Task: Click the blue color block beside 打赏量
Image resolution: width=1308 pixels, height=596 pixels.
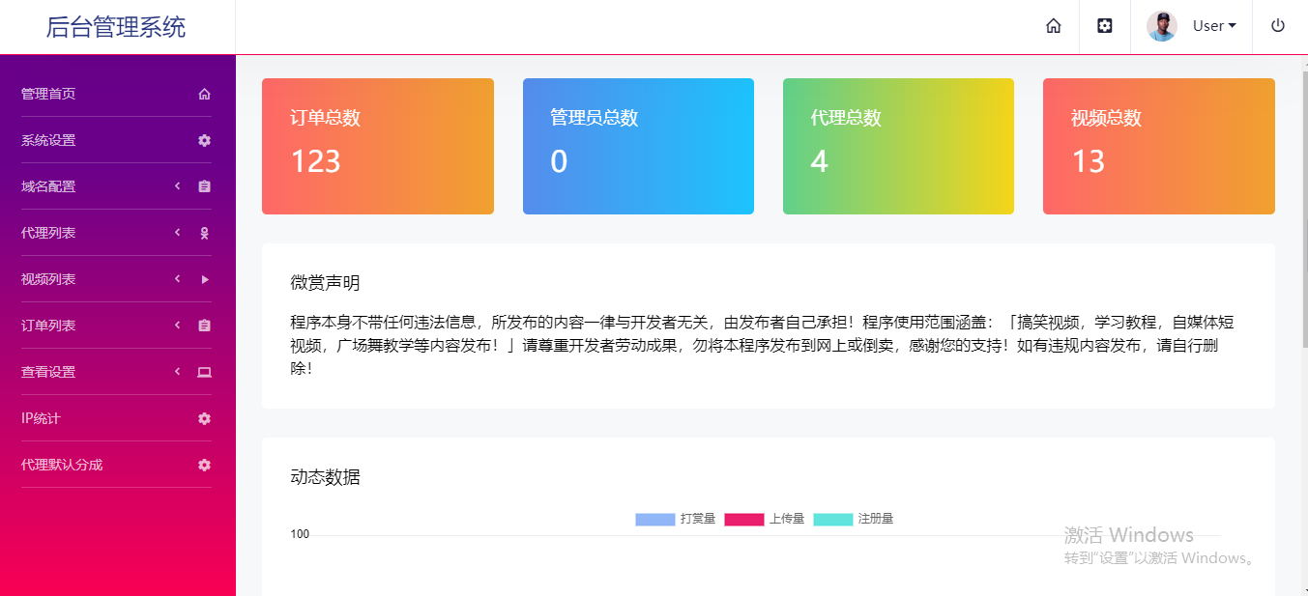Action: (x=654, y=519)
